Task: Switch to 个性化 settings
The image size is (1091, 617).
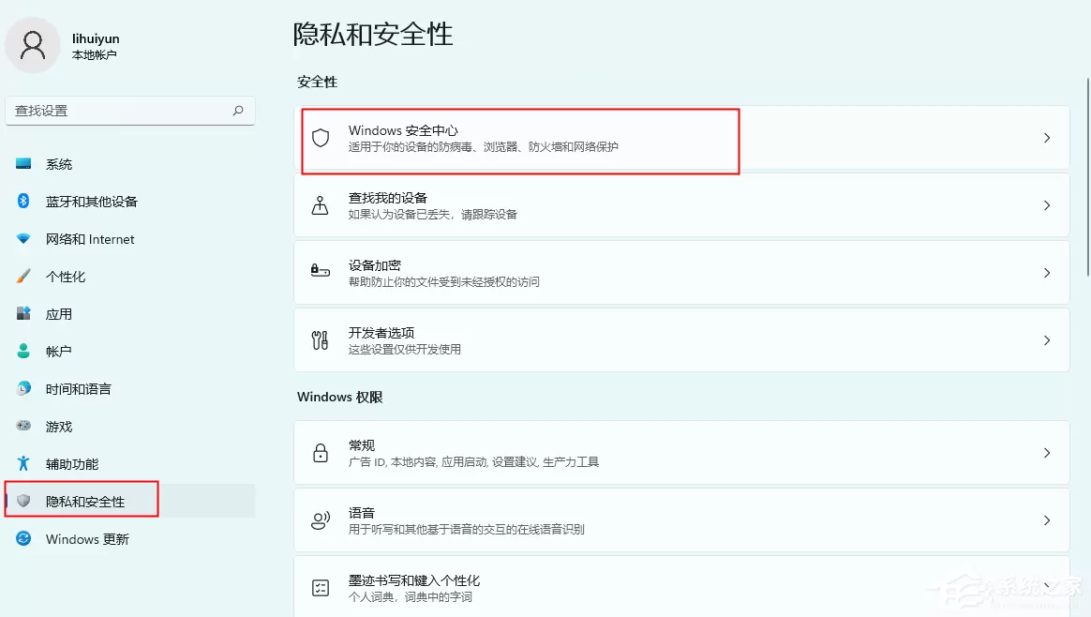Action: (x=130, y=277)
